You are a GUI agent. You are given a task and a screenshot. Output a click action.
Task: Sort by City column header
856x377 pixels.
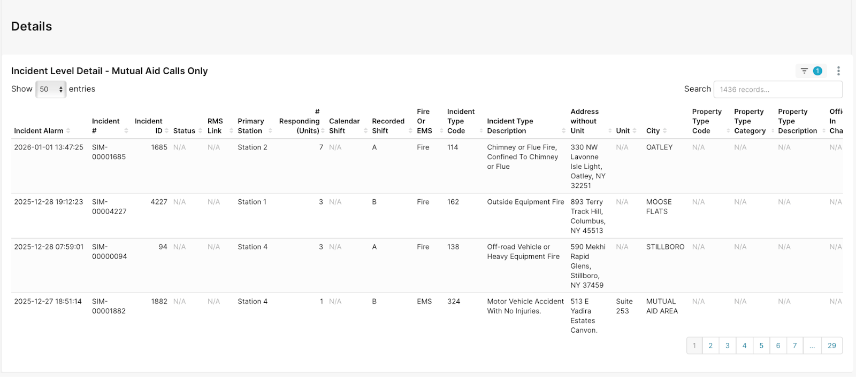pos(656,131)
